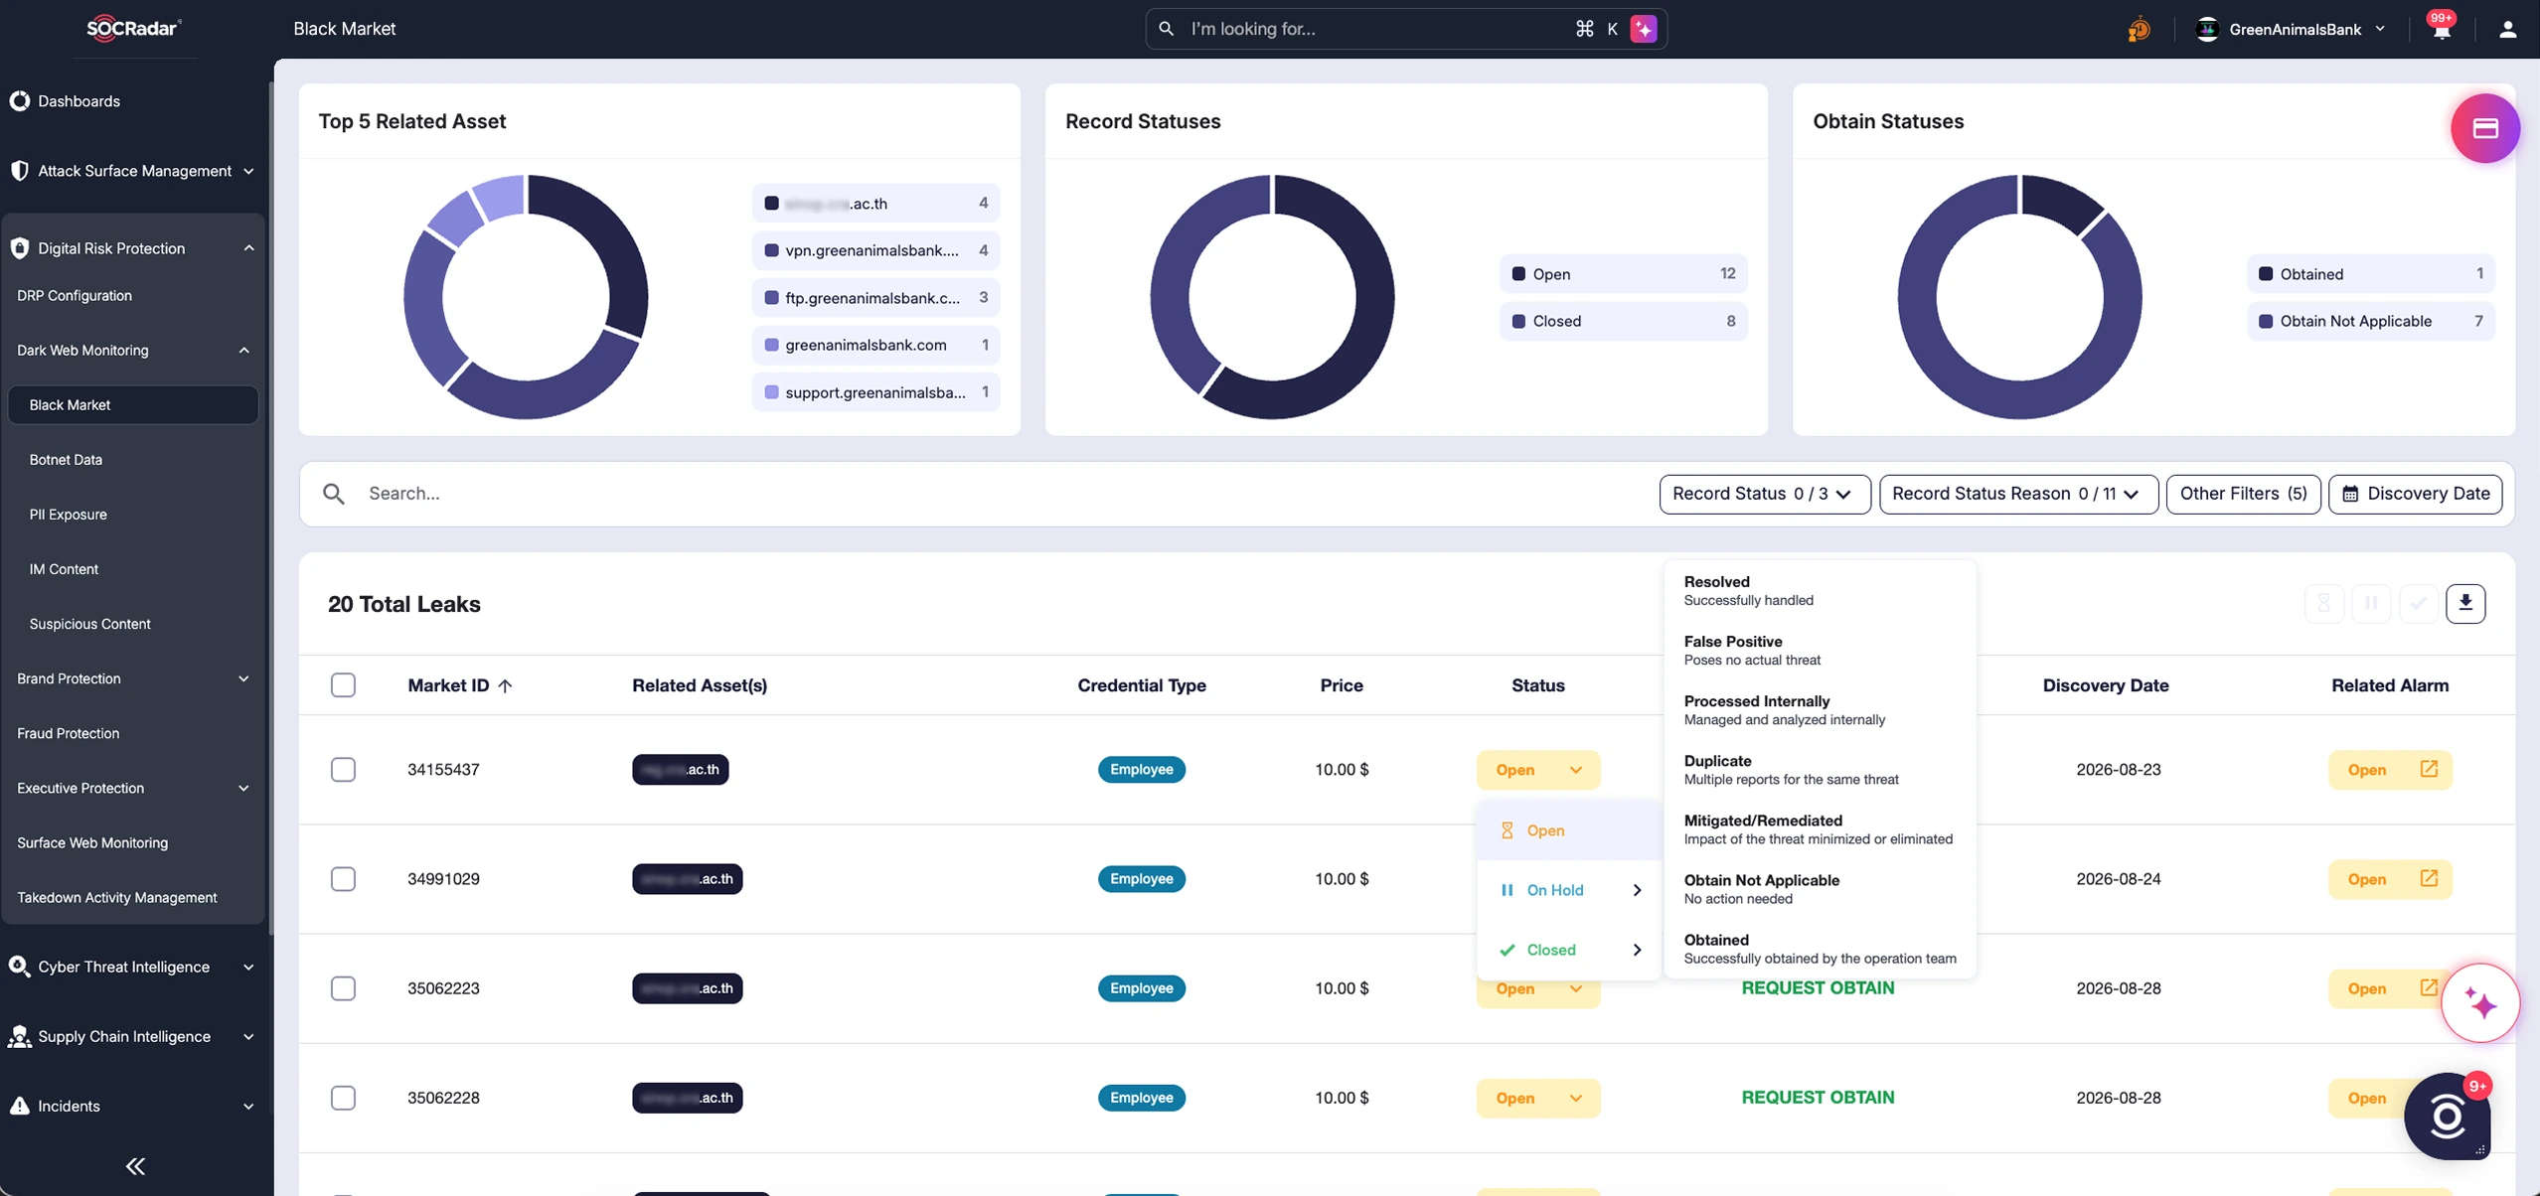2540x1196 pixels.
Task: Click the orange mascot icon in header
Action: (x=2139, y=30)
